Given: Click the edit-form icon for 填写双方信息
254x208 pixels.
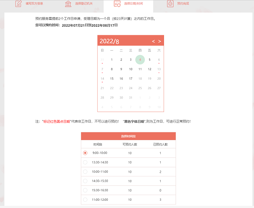Looking at the screenshot, I should tap(19, 4).
